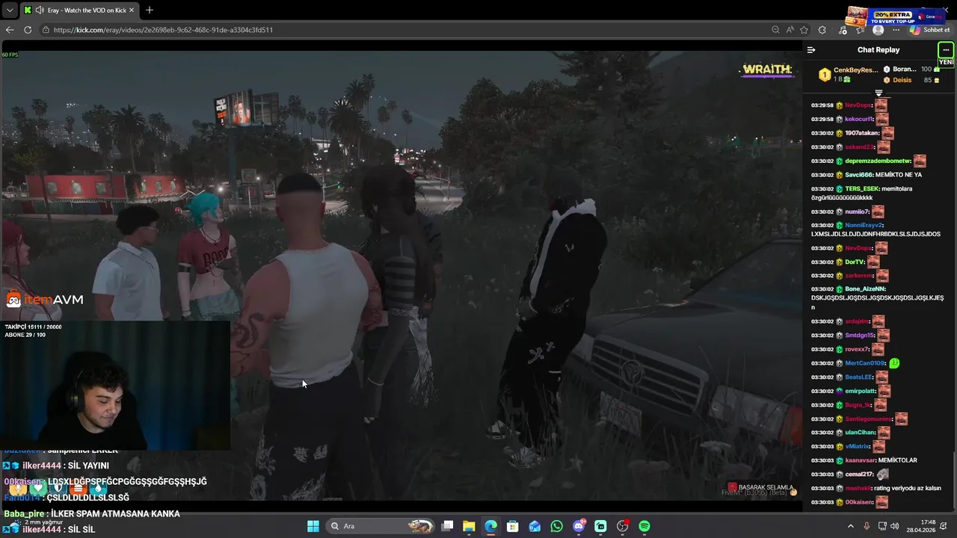Open Copilot Sohbet et button

pos(930,30)
